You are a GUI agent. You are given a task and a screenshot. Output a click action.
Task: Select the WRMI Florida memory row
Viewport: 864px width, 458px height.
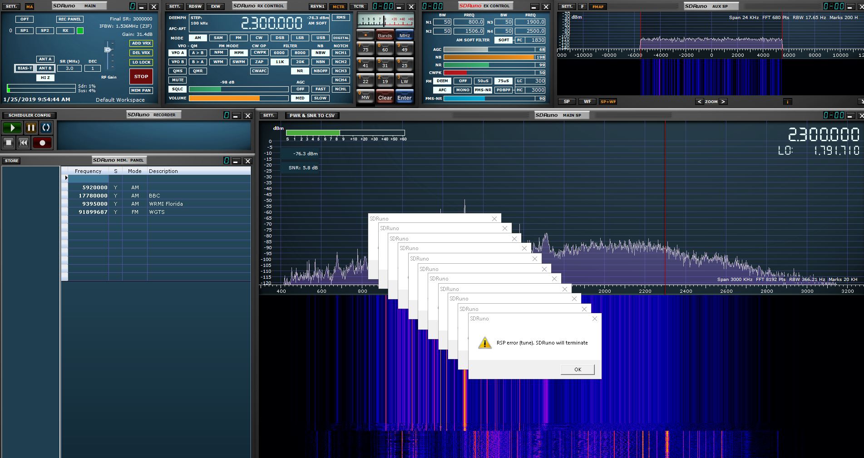point(156,204)
